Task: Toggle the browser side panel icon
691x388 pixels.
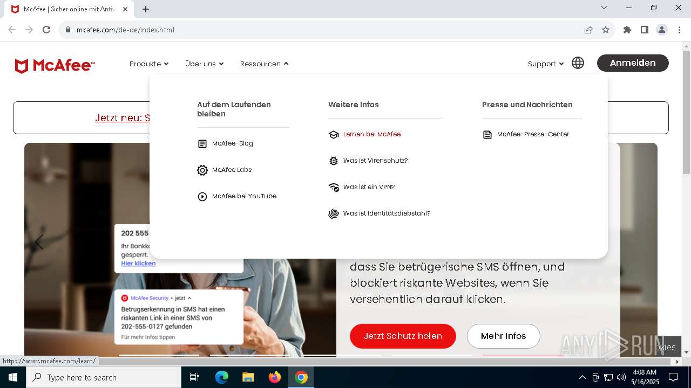Action: point(644,30)
